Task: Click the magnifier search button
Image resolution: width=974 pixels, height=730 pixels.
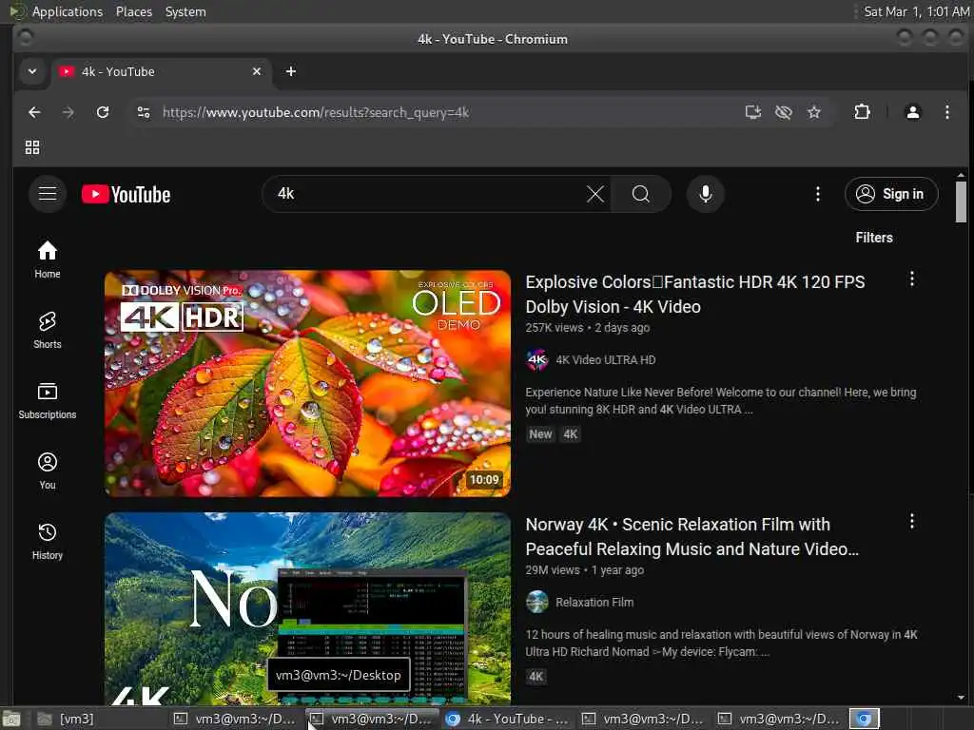Action: (x=641, y=194)
